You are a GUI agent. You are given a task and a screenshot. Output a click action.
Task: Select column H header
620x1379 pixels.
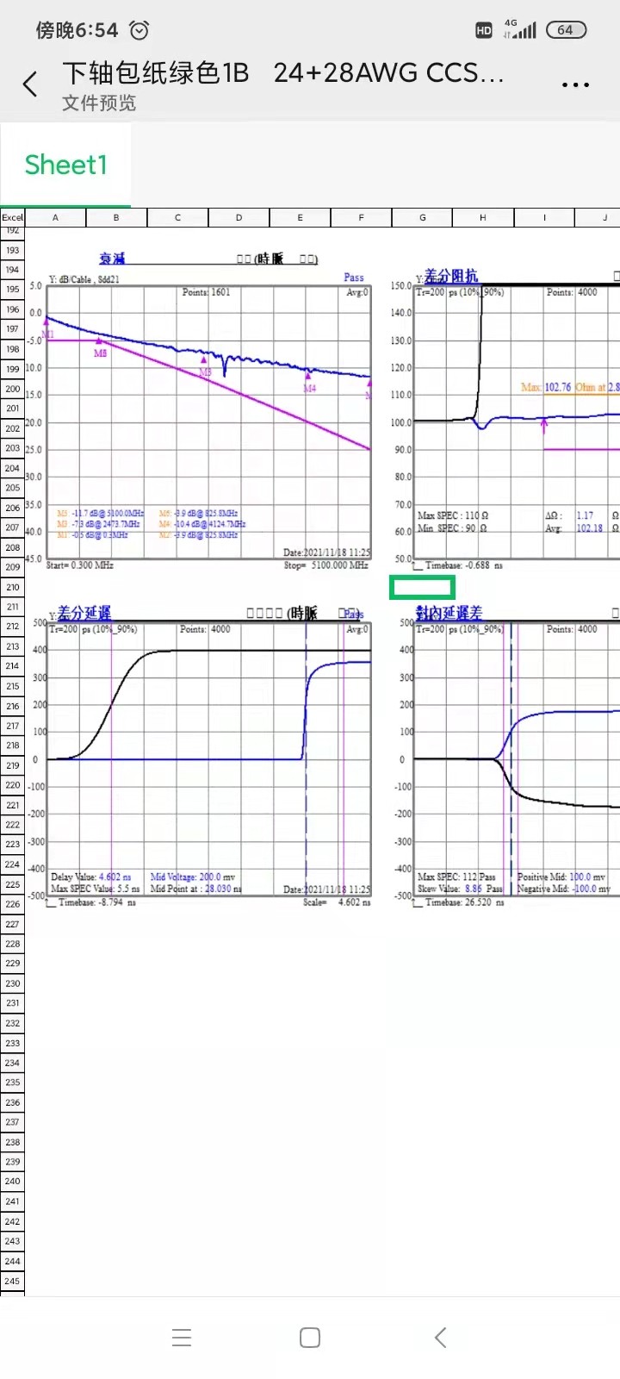click(x=483, y=218)
